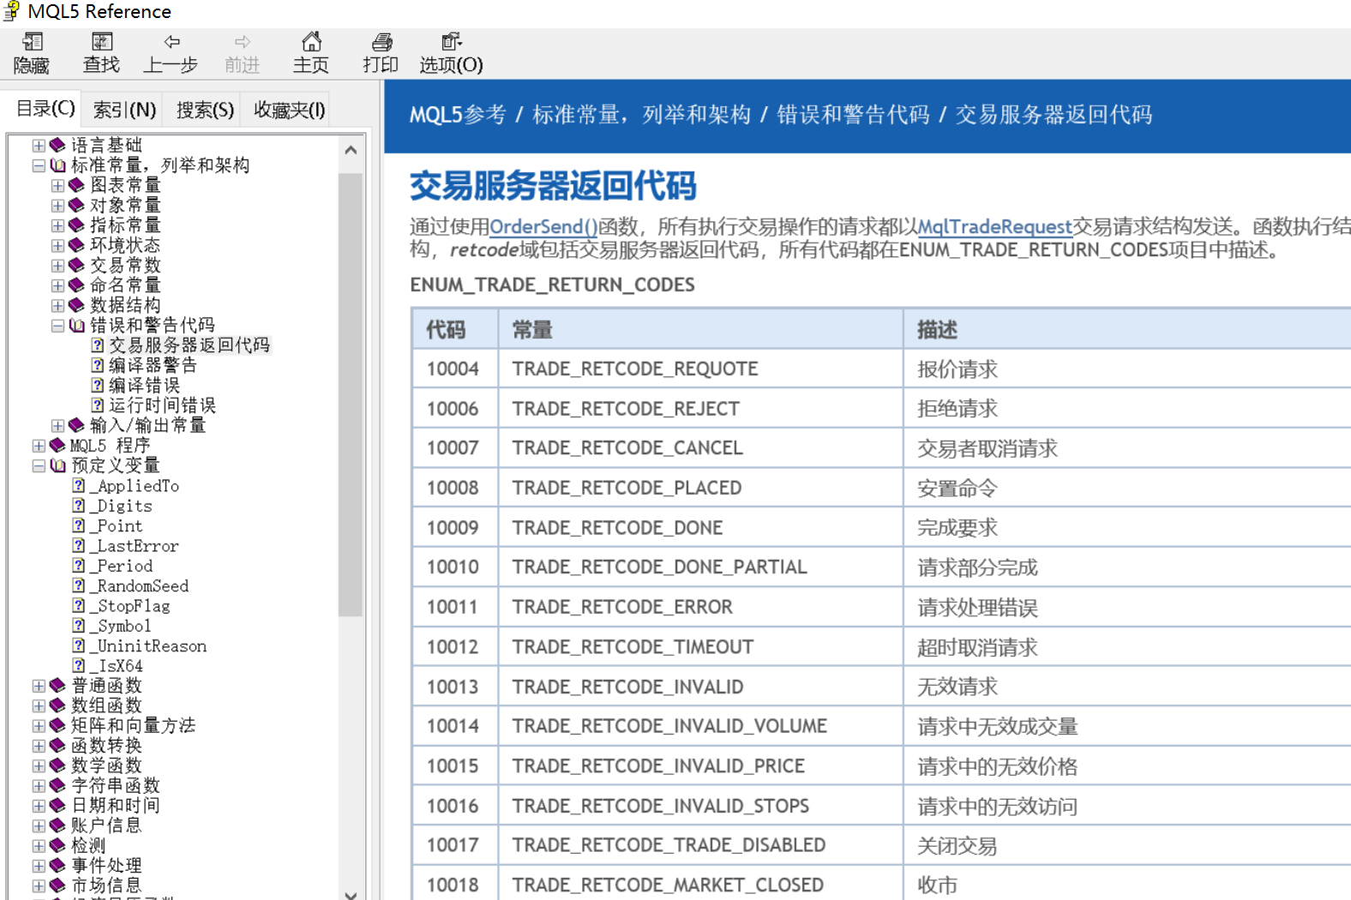1351x900 pixels.
Task: Click the page icon beside 编译错误
Action: (98, 385)
